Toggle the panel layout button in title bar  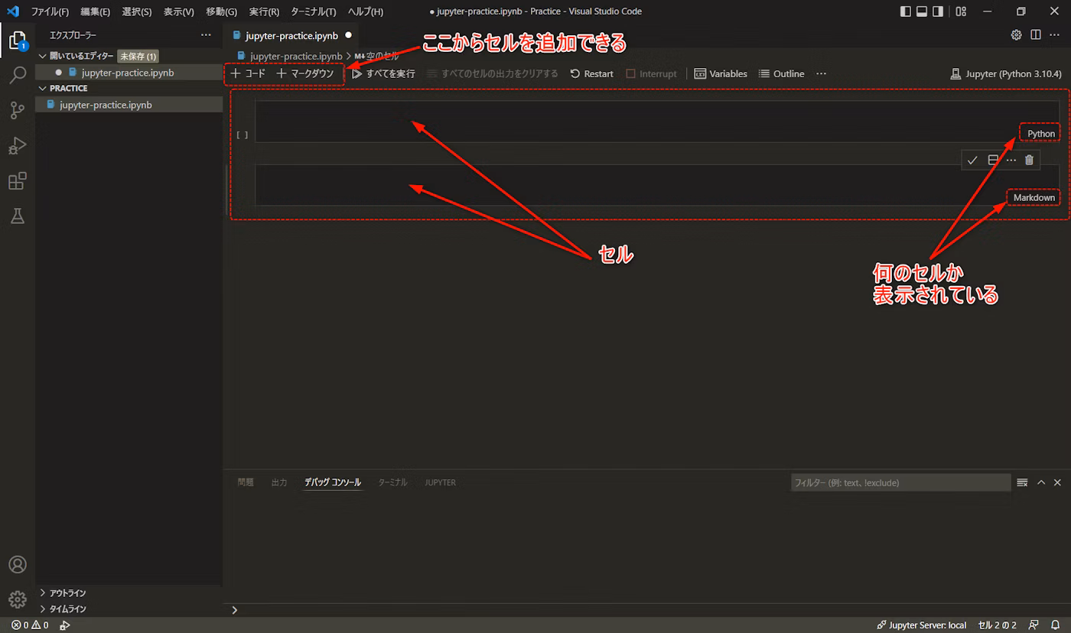[x=923, y=11]
